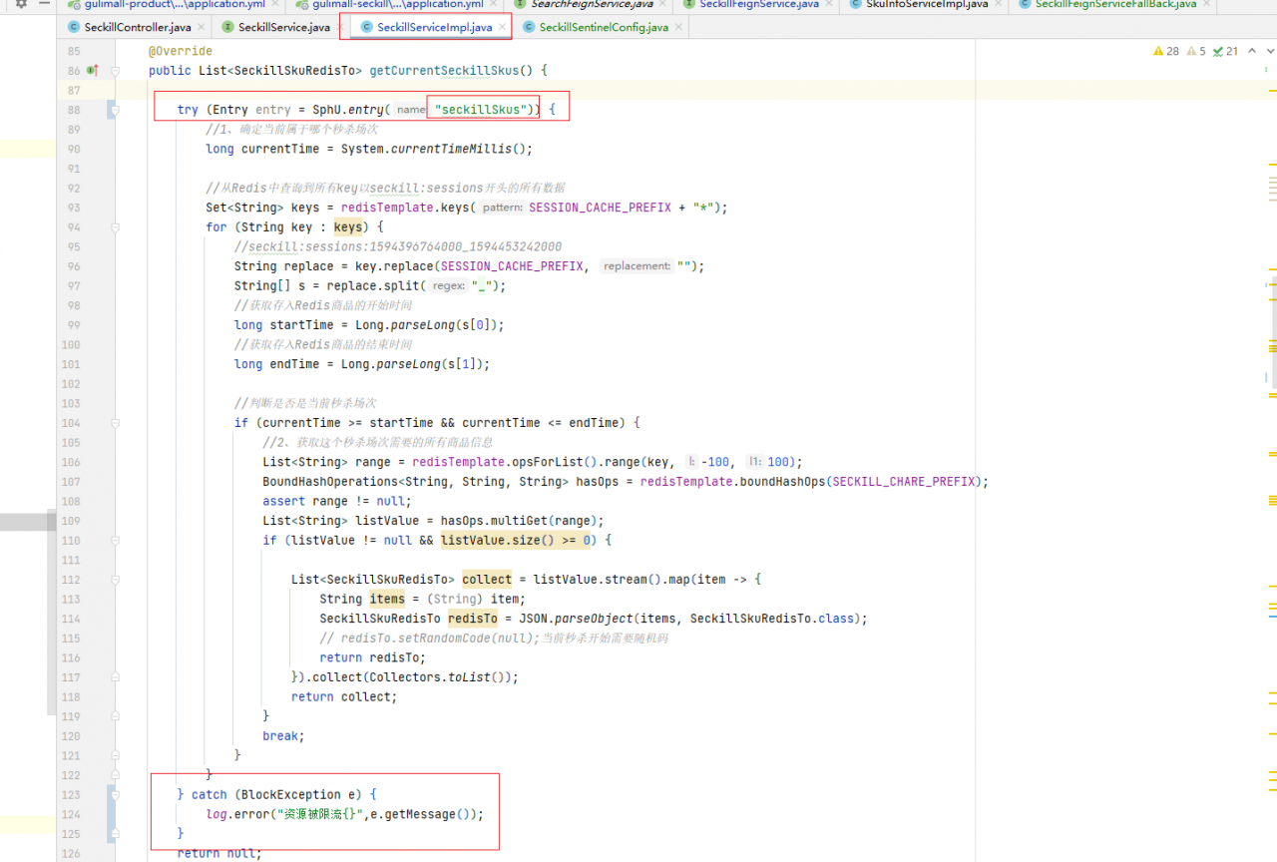Close the SeckillSentinelConfig.java tab
Image resolution: width=1277 pixels, height=862 pixels.
pos(678,27)
